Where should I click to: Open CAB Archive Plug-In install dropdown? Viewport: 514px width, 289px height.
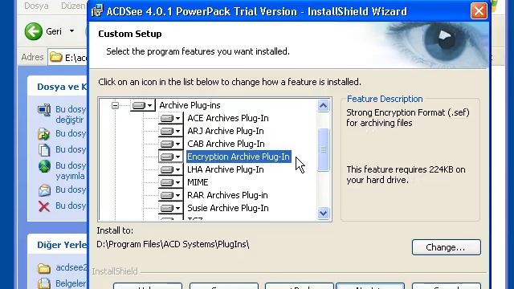click(170, 144)
